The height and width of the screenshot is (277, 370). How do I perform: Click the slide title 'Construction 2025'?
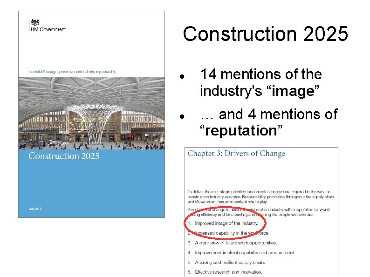pyautogui.click(x=265, y=34)
